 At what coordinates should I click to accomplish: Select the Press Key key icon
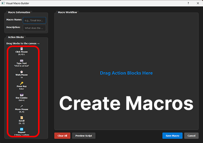pyautogui.click(x=21, y=83)
